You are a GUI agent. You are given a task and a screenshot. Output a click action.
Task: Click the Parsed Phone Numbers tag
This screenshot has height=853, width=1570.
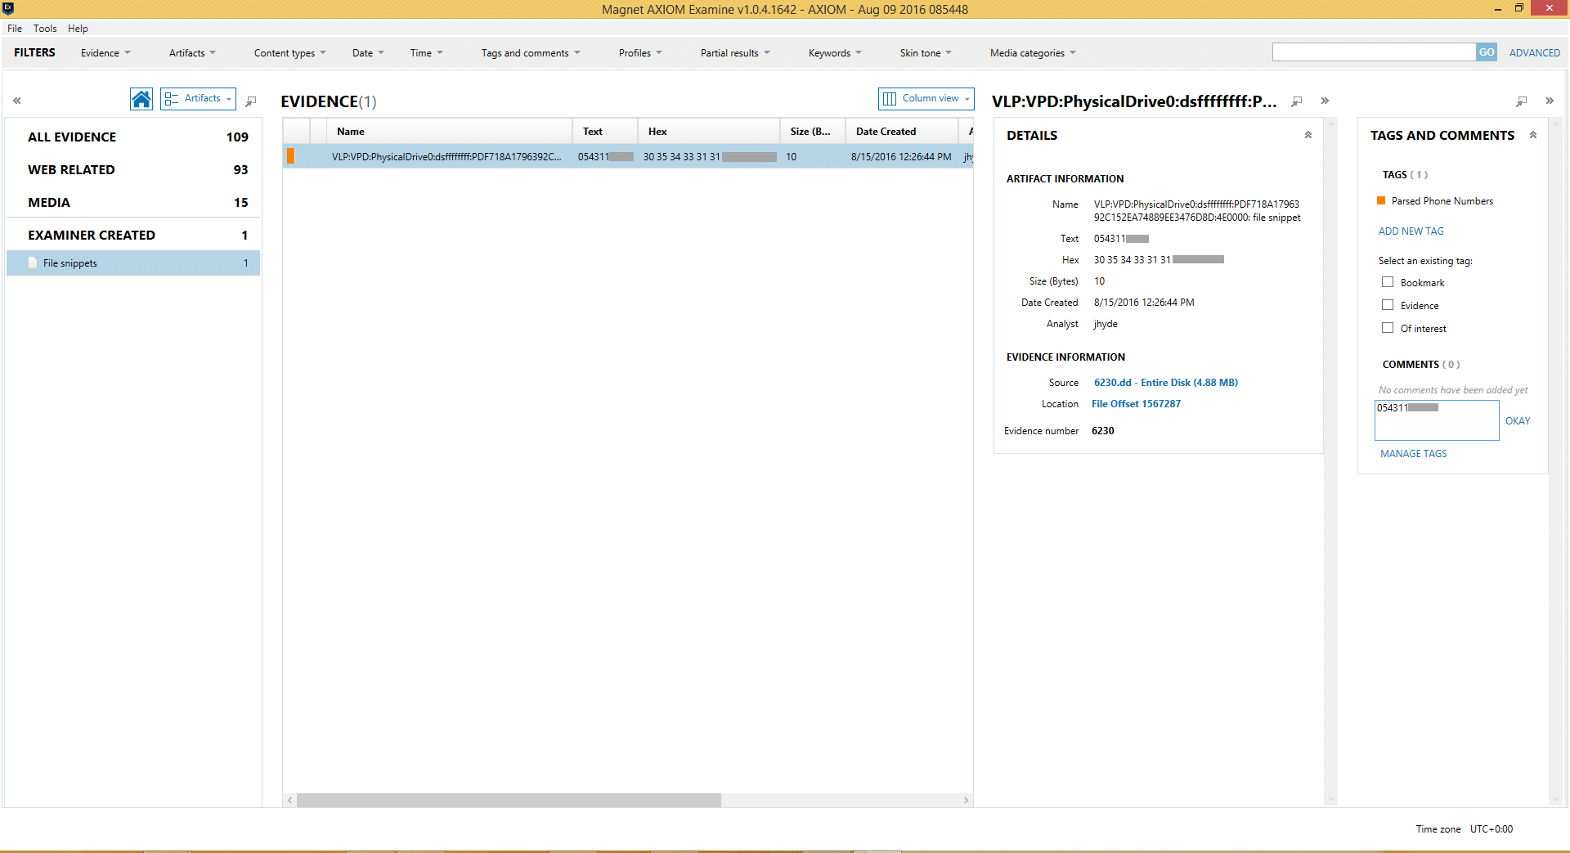click(1442, 201)
